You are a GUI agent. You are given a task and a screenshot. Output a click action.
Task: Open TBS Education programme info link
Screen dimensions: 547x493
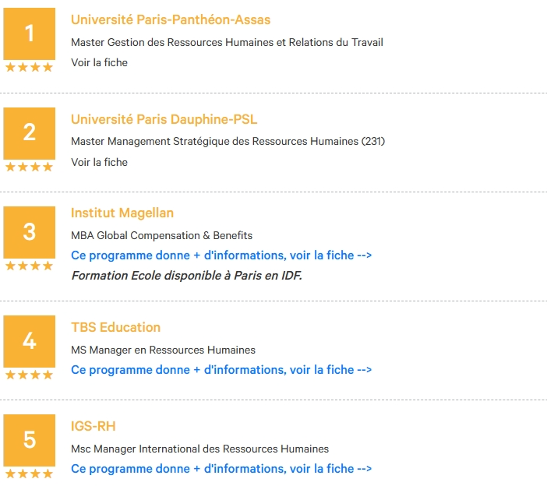coord(221,370)
